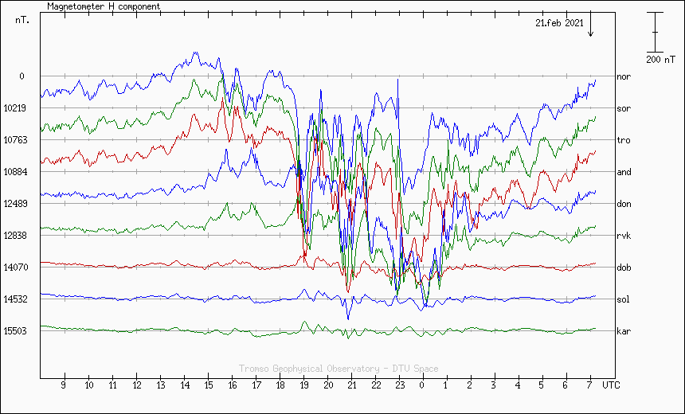Click the hour tick label '16'
This screenshot has width=685, height=414.
[x=233, y=385]
